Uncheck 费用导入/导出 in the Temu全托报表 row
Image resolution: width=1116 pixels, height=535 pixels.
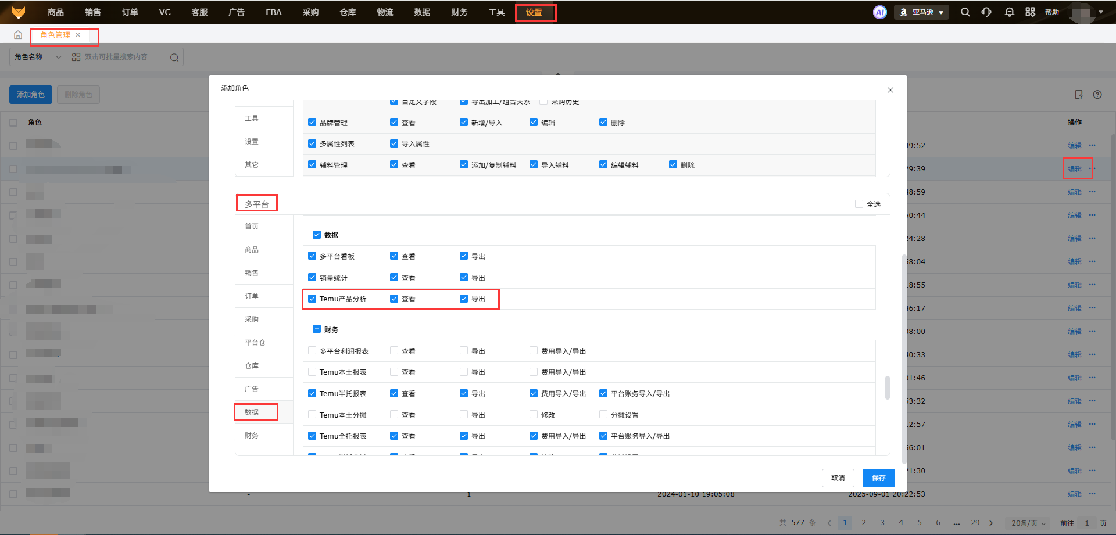[x=534, y=436]
